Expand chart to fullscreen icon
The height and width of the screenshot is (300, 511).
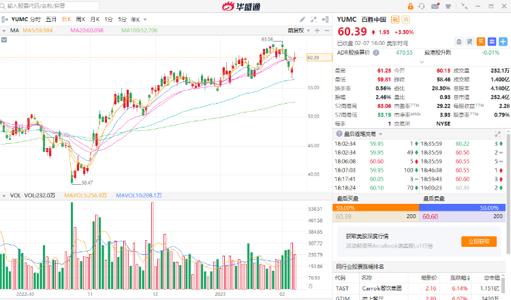click(x=313, y=20)
